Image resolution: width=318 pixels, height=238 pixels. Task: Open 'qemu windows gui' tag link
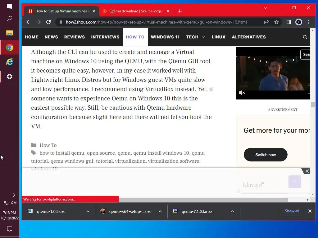coord(72,161)
